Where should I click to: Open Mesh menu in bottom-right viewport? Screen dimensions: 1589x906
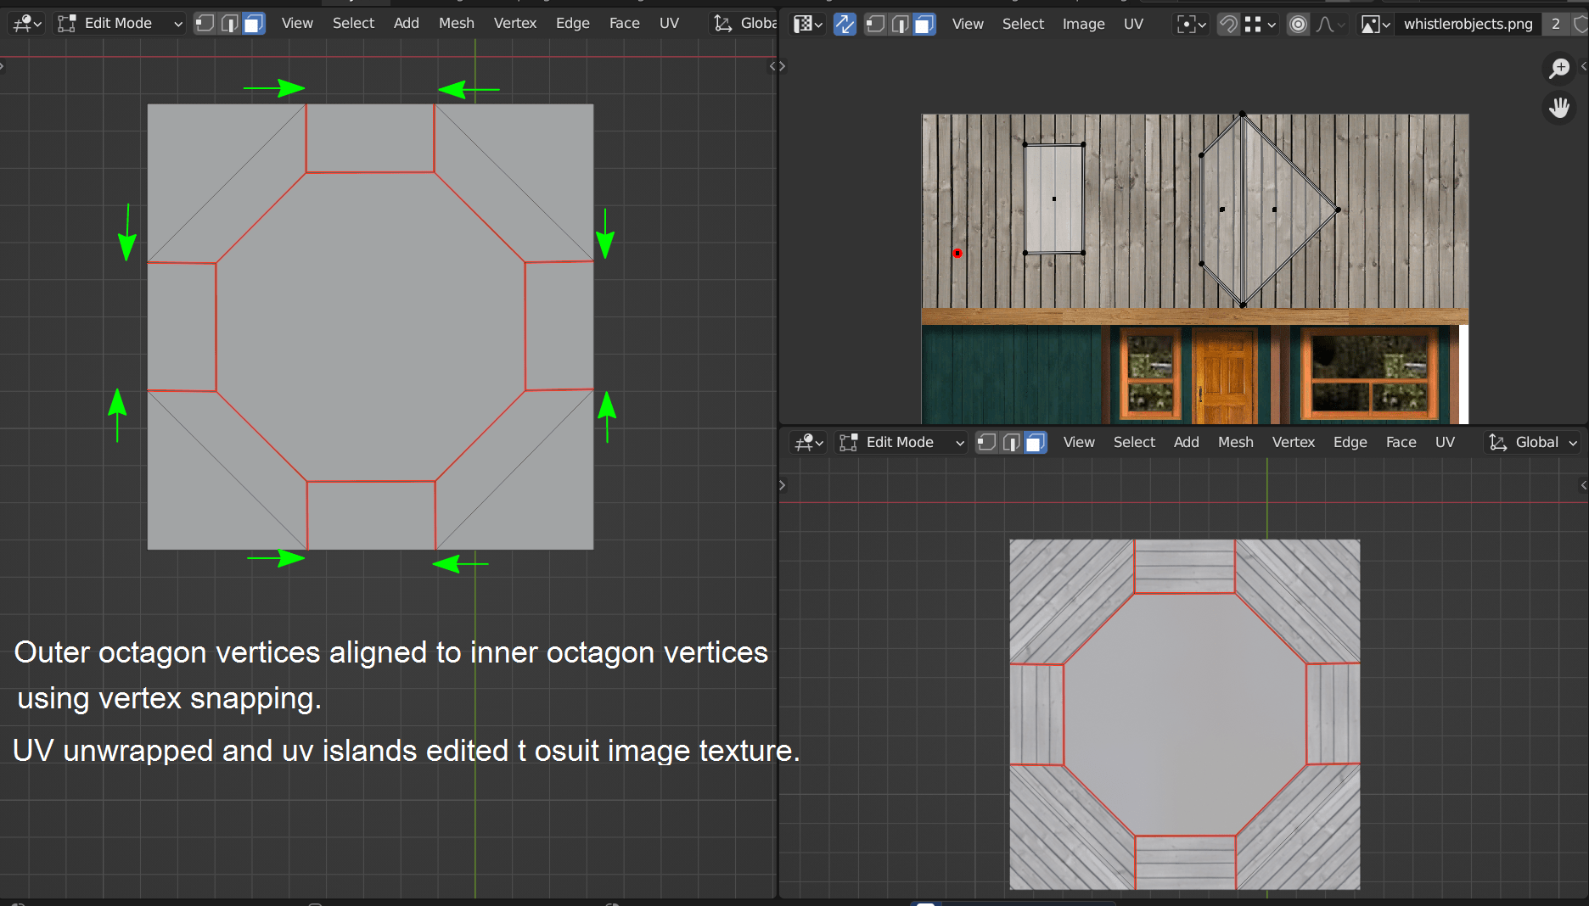(1236, 443)
